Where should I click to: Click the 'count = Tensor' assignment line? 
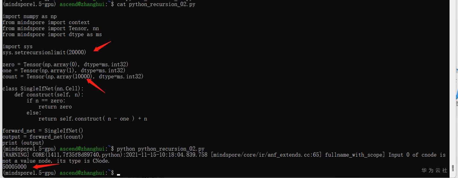pos(73,77)
